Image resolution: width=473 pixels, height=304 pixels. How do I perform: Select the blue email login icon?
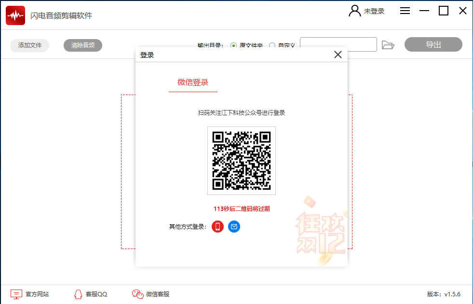(x=234, y=226)
